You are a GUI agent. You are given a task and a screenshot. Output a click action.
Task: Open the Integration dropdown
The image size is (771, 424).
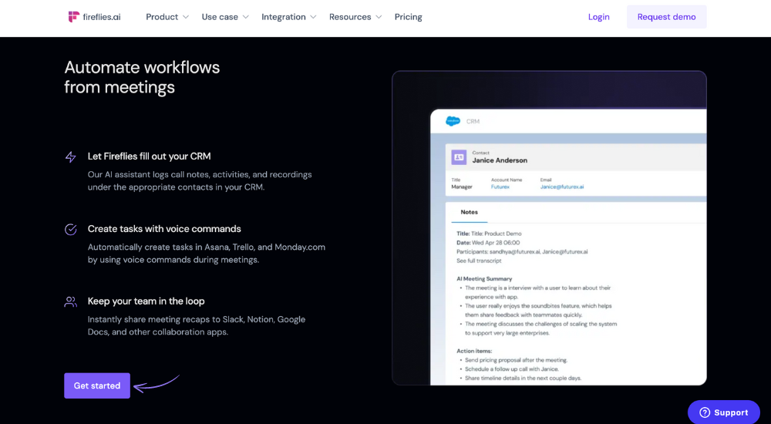click(288, 17)
